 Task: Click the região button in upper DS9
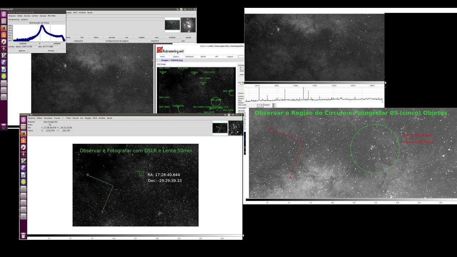tap(142, 37)
